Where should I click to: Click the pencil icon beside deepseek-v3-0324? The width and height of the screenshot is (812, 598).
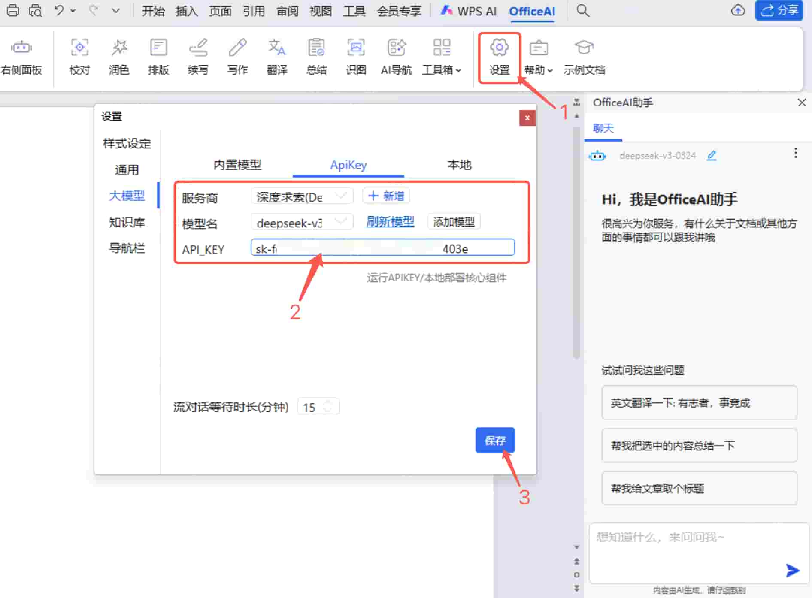(712, 155)
